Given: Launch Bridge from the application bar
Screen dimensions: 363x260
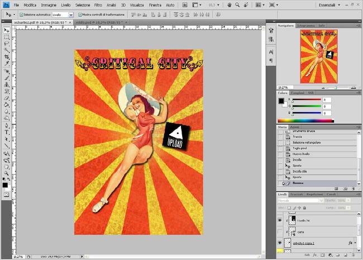Looking at the screenshot, I should tap(185, 5).
